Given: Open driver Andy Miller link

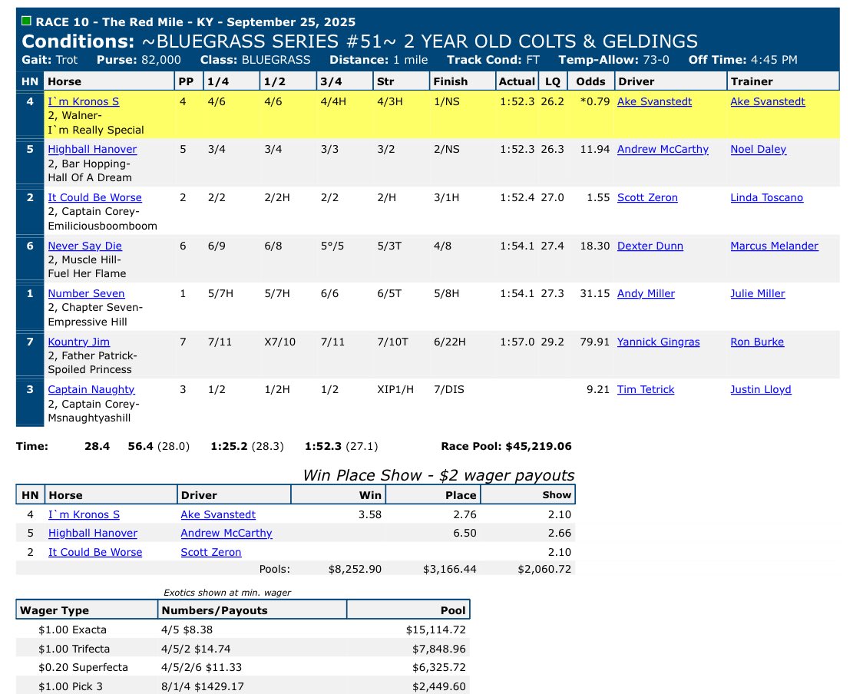Looking at the screenshot, I should click(x=646, y=294).
